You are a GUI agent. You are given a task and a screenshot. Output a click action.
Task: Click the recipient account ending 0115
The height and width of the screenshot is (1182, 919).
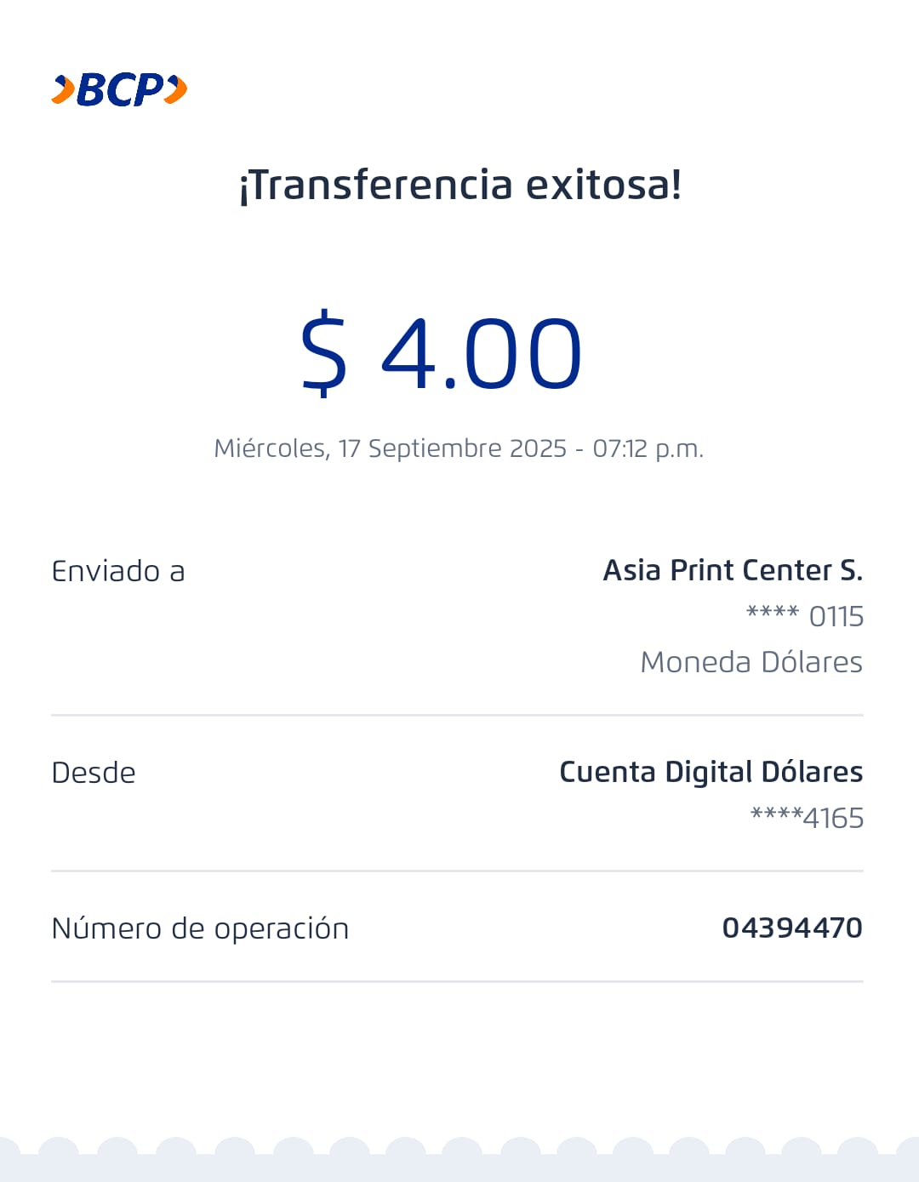coord(805,616)
